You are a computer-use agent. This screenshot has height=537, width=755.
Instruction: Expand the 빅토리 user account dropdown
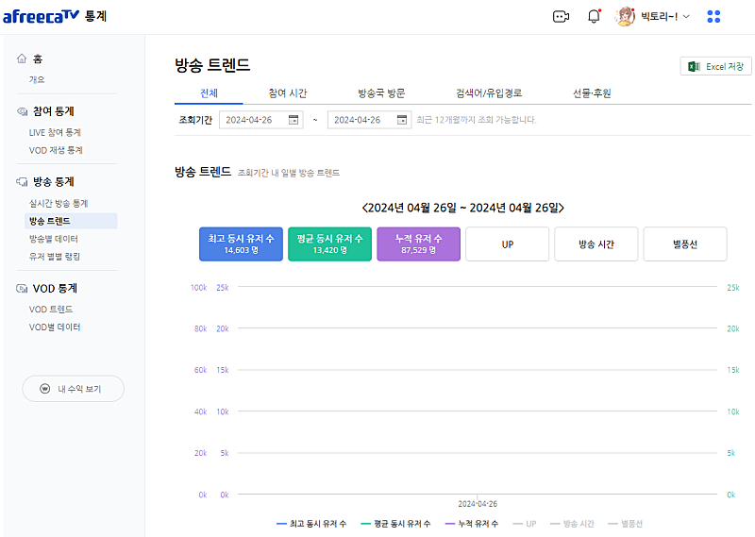coord(686,17)
